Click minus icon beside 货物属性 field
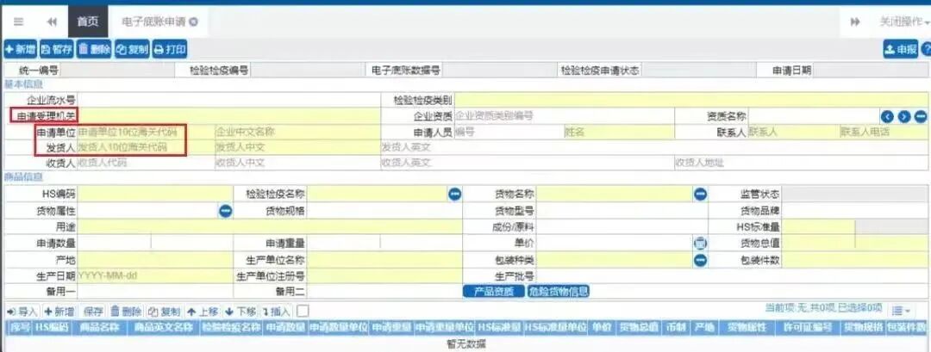Image resolution: width=931 pixels, height=352 pixels. point(225,210)
